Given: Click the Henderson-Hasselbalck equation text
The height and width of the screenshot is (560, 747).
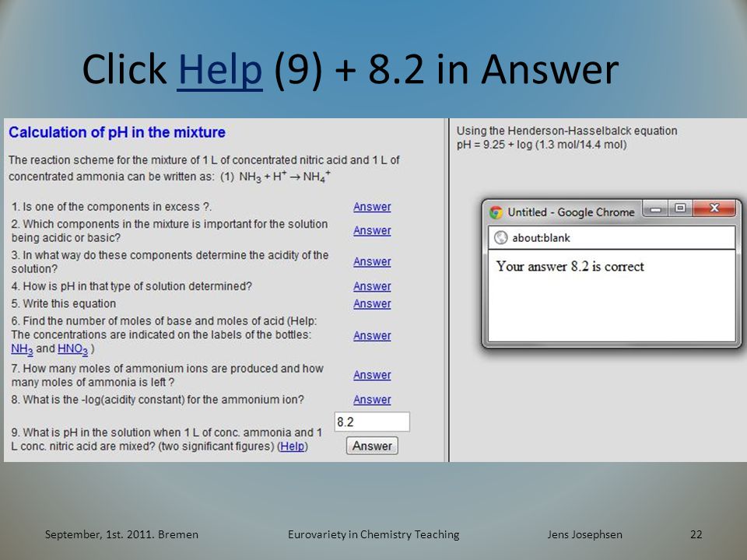Looking at the screenshot, I should [567, 131].
